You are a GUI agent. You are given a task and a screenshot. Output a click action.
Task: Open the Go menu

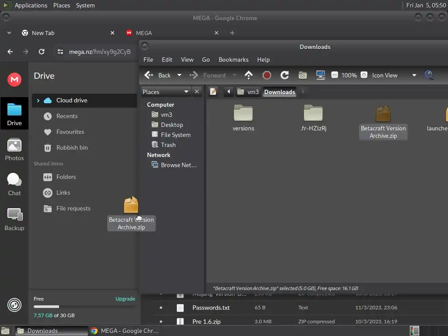[206, 59]
